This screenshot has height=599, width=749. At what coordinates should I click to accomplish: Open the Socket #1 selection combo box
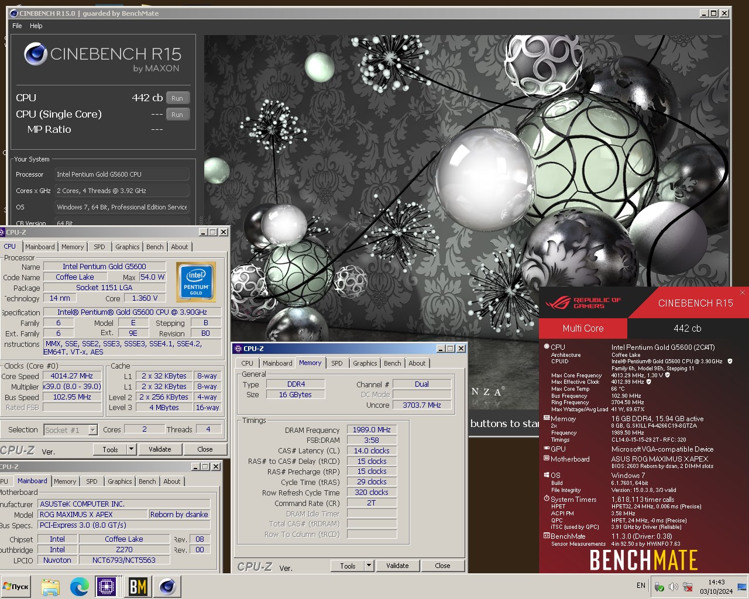(71, 430)
